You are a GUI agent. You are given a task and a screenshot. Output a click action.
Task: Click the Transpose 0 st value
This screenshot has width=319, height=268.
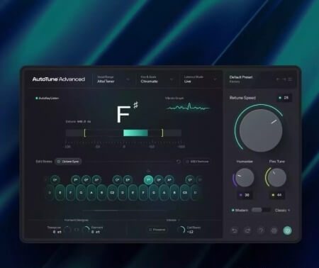click(x=57, y=232)
